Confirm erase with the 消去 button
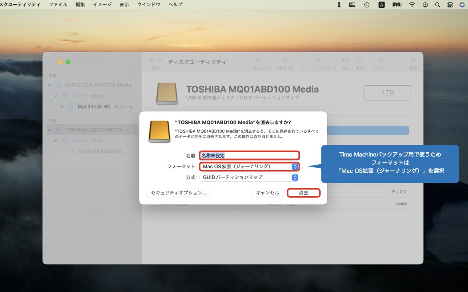The width and height of the screenshot is (468, 292). click(304, 193)
